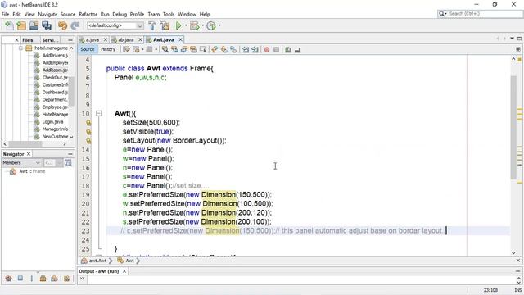Open the editor document list dropdown arrow
524x295 pixels.
(512, 39)
